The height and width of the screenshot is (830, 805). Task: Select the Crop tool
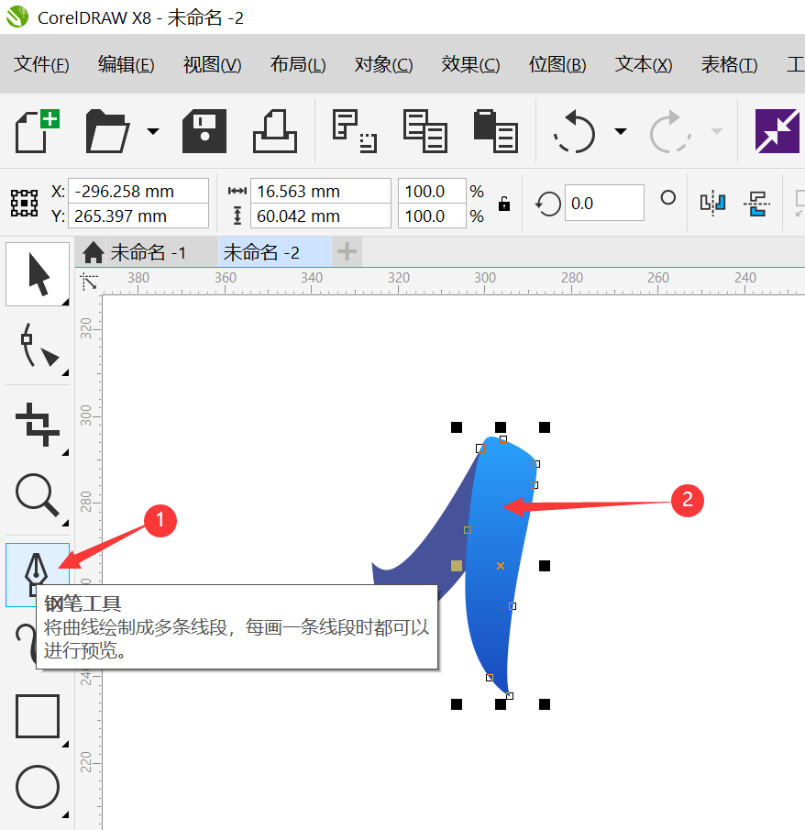tap(37, 424)
